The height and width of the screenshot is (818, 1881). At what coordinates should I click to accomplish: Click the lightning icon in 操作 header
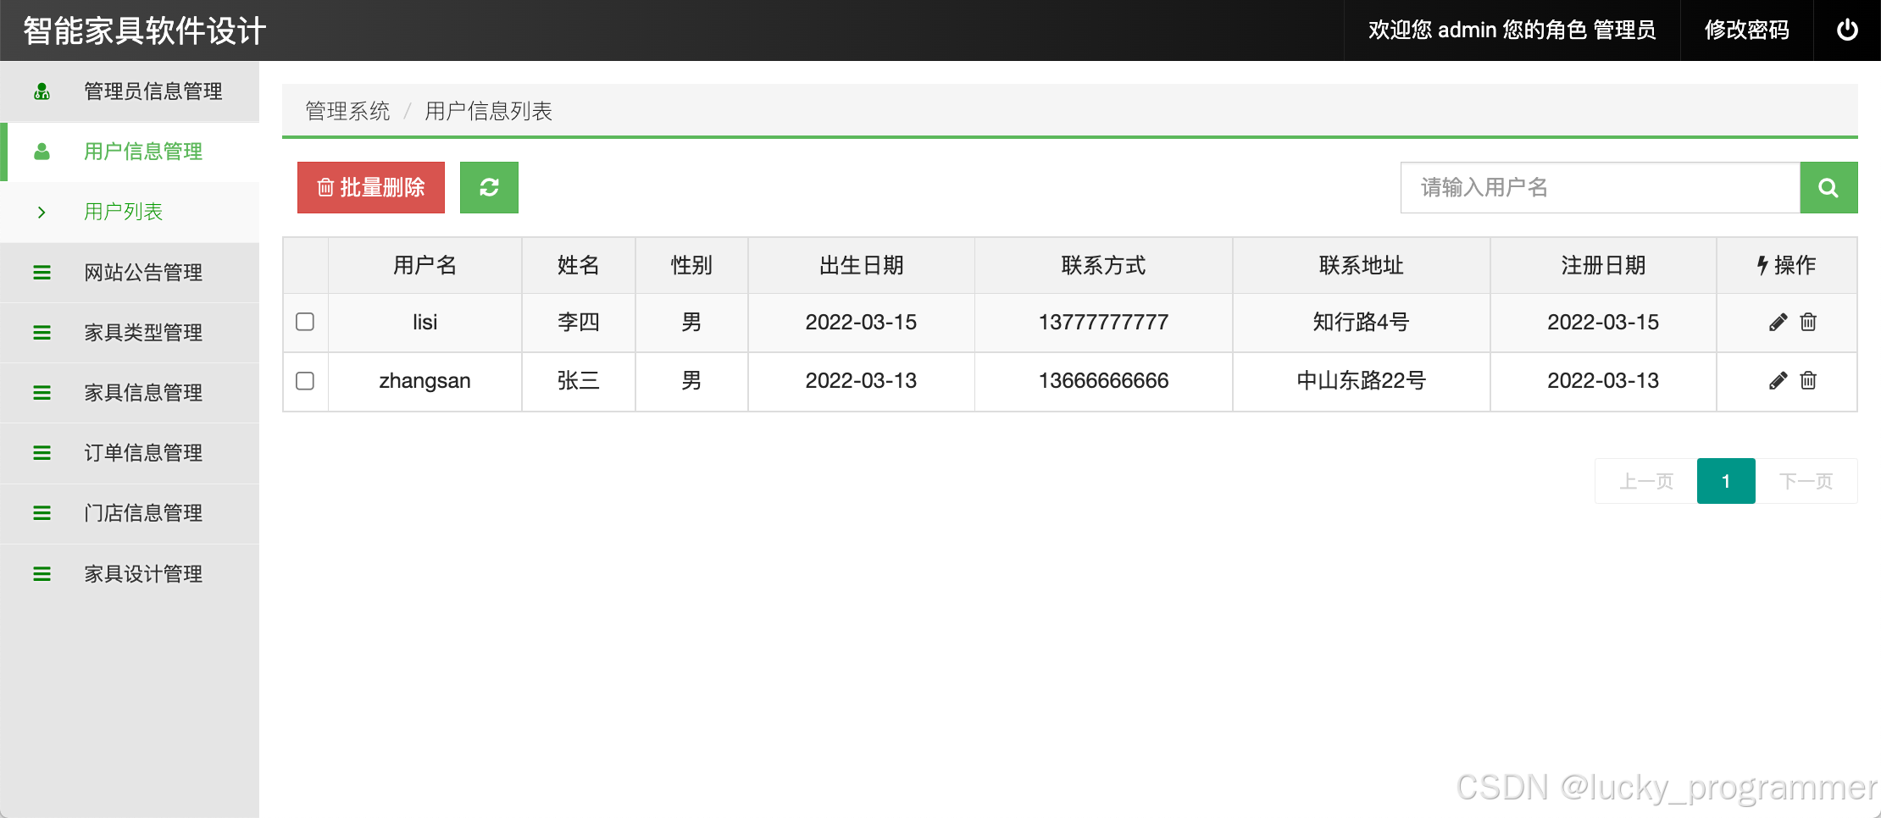1762,265
